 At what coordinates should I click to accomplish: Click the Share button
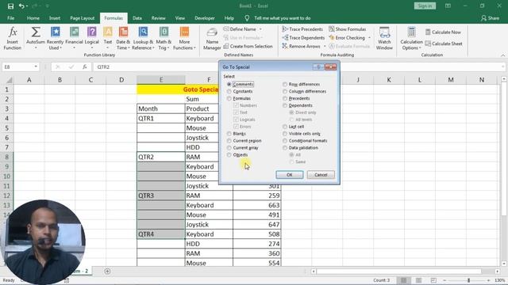490,18
